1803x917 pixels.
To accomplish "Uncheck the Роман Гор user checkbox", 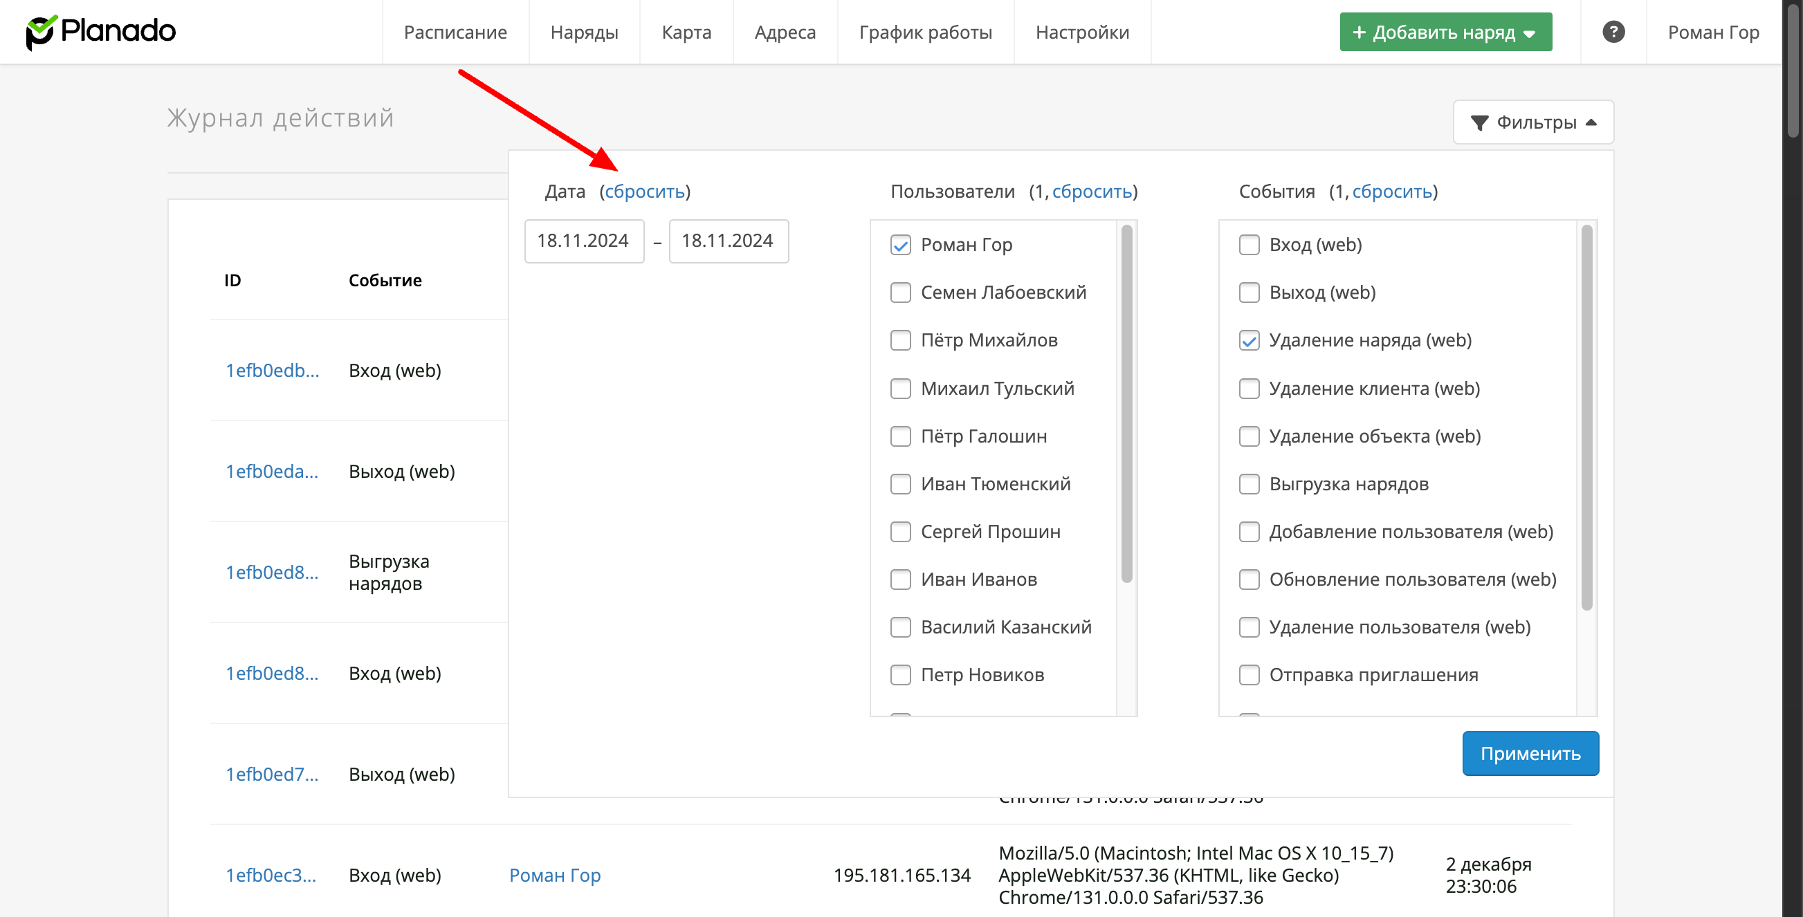I will pyautogui.click(x=900, y=245).
